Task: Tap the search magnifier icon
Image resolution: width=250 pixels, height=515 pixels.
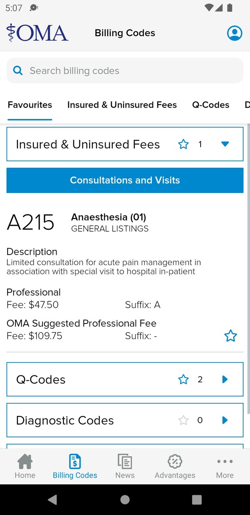Action: tap(18, 70)
